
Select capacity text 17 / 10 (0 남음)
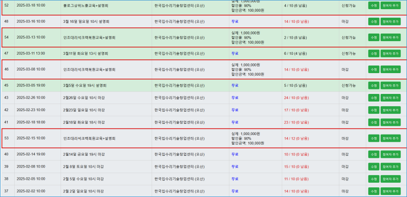[297, 110]
